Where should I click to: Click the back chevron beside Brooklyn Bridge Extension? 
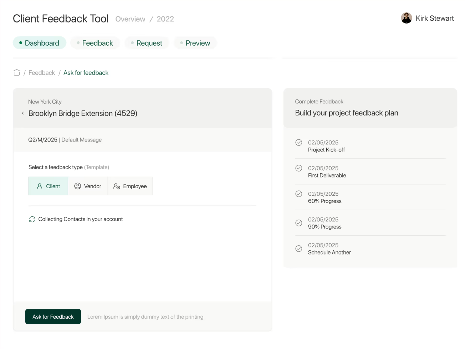tap(22, 113)
